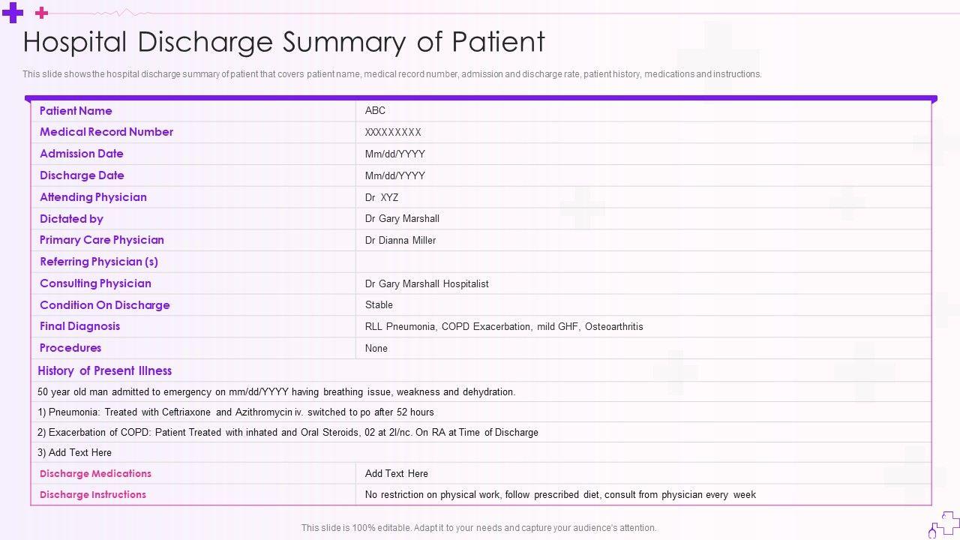Click the Patient Name label
Screen dimensions: 960x540
click(x=76, y=111)
